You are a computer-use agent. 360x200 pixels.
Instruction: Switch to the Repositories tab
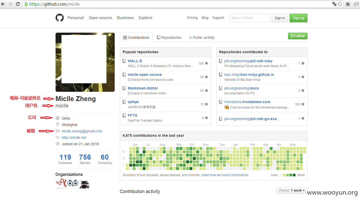tap(169, 38)
